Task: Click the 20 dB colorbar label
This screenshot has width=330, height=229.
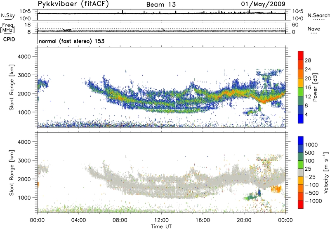Action: point(308,79)
